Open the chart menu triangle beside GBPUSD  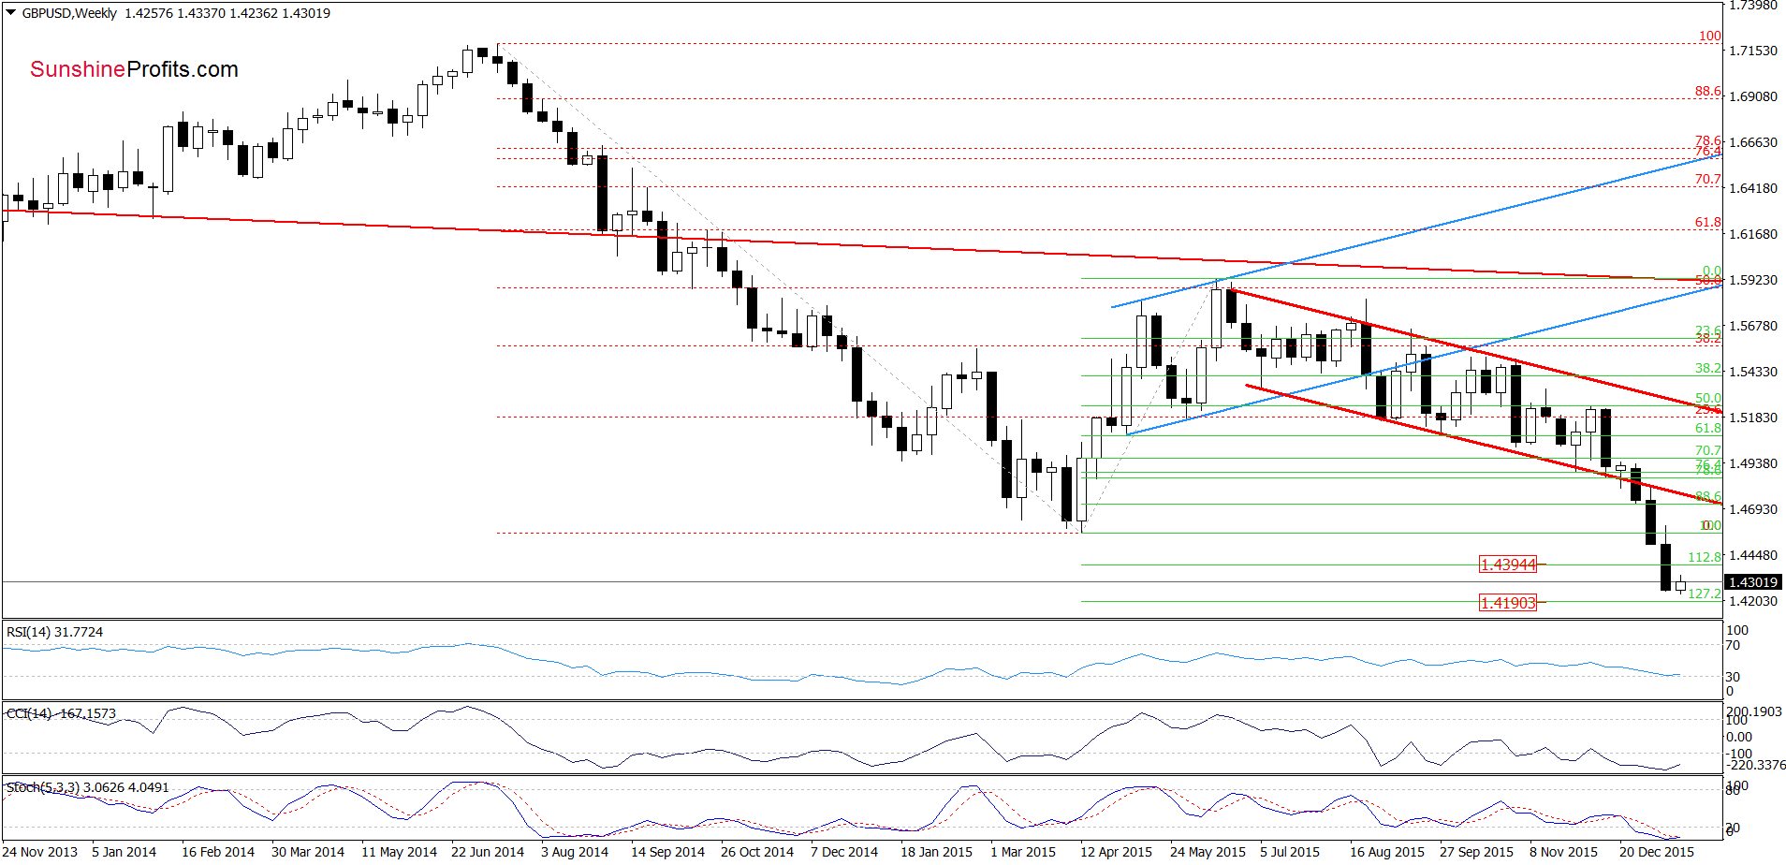(x=10, y=13)
